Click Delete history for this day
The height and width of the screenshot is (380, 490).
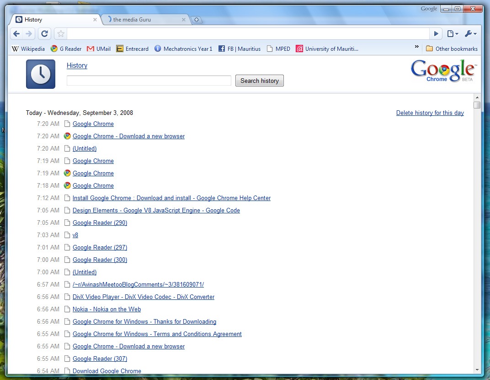point(430,113)
